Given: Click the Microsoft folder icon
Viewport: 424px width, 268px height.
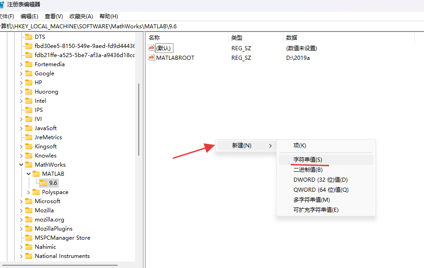Looking at the screenshot, I should (29, 201).
